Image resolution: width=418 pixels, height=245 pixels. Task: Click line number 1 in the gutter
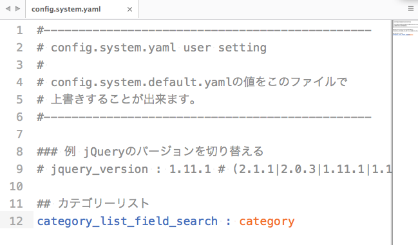point(19,30)
